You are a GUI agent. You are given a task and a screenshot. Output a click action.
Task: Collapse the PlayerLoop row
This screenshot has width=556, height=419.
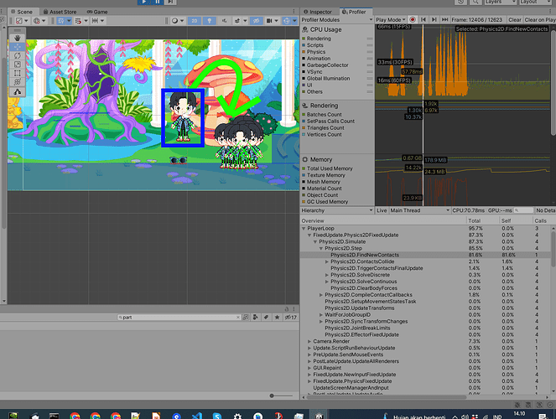pos(304,229)
